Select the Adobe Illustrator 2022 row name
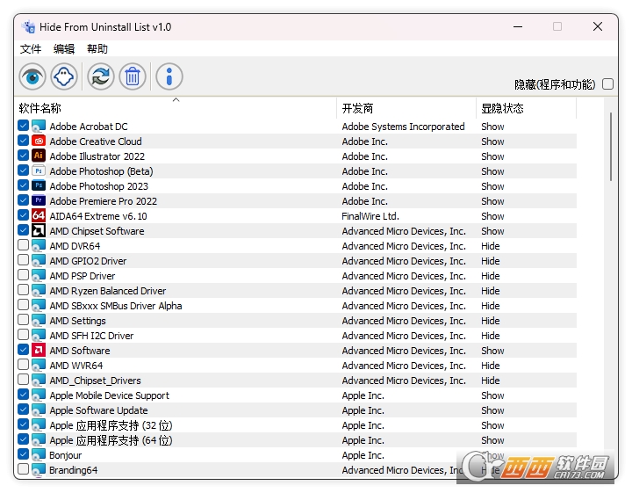 97,156
